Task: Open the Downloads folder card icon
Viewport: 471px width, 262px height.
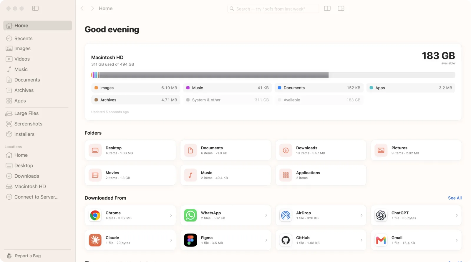Action: pos(286,151)
